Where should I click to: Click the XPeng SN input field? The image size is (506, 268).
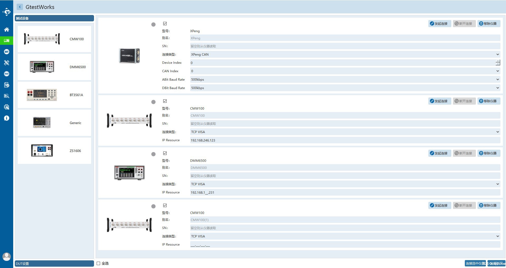coord(345,46)
